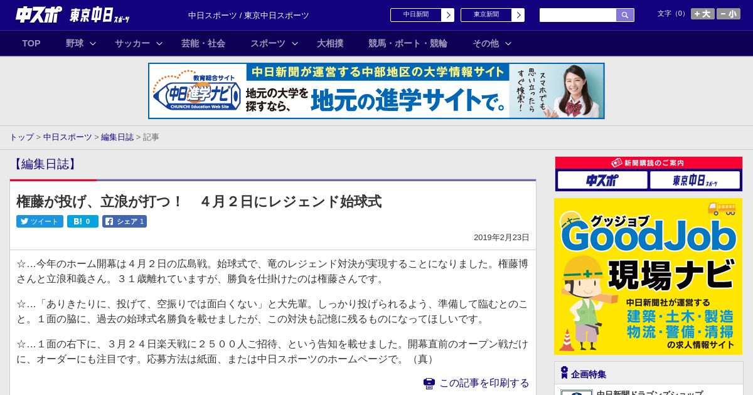Viewport: 753px width, 395px height.
Task: Open the その他 navigation menu
Action: point(486,43)
